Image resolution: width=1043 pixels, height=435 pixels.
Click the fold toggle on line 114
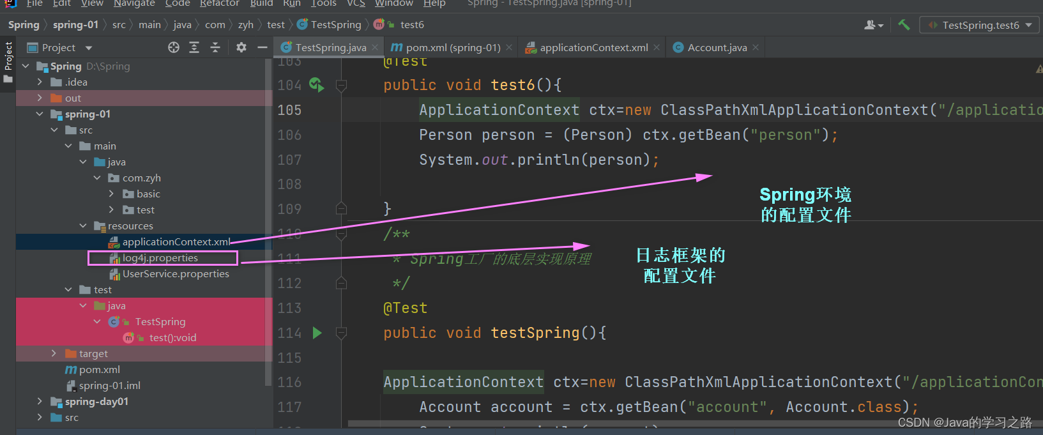point(341,333)
